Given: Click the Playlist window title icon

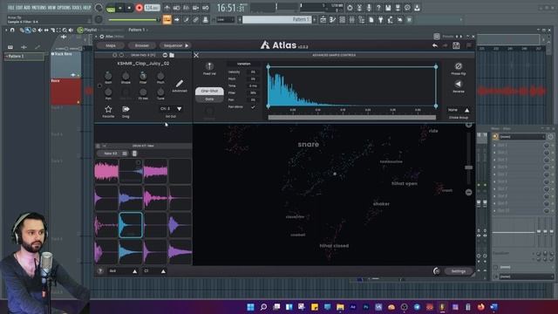Looking at the screenshot, I should point(80,30).
